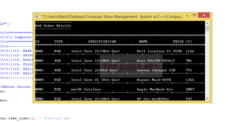The height and width of the screenshot is (122, 252).
Task: Click the 'TYPE' column header
Action: pos(59,42)
